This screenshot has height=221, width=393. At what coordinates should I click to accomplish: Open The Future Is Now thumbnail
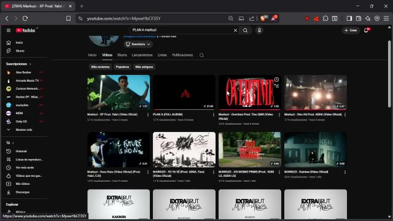119,150
